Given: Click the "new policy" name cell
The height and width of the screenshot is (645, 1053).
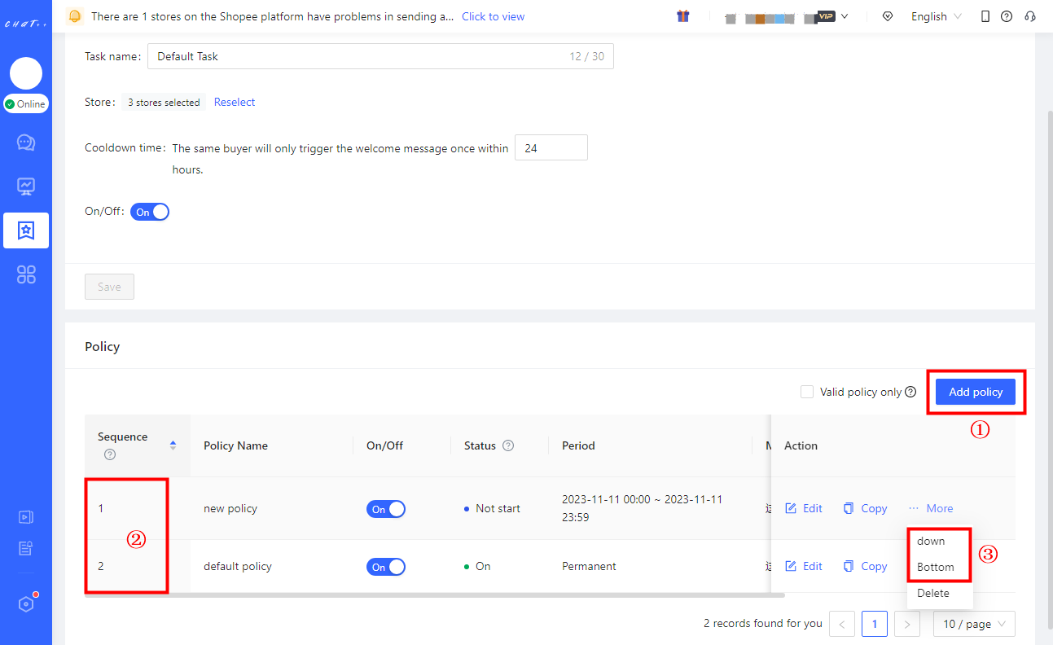Looking at the screenshot, I should click(230, 508).
